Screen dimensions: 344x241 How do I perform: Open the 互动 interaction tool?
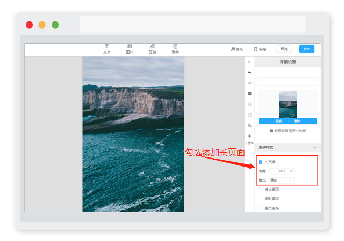pyautogui.click(x=153, y=49)
